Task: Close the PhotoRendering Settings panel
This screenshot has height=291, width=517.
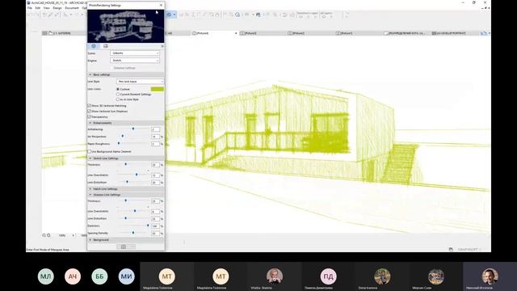Action: 161,6
